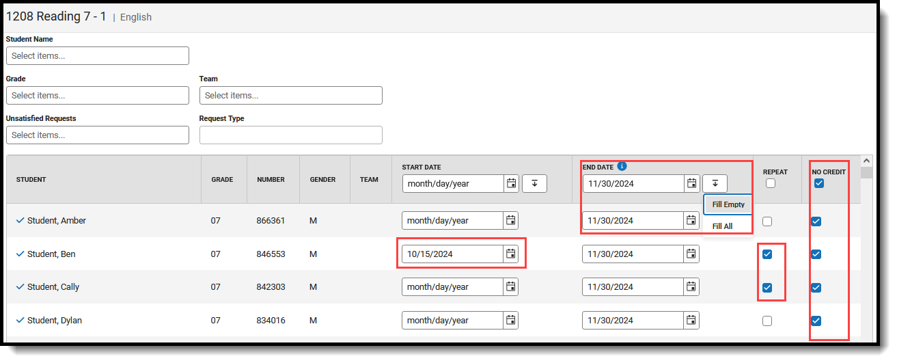Open the Grade filter select box
The height and width of the screenshot is (363, 897).
point(98,96)
